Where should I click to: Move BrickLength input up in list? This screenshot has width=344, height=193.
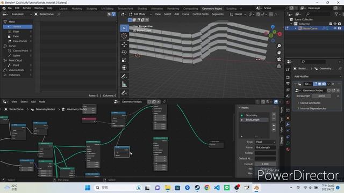coord(274,125)
